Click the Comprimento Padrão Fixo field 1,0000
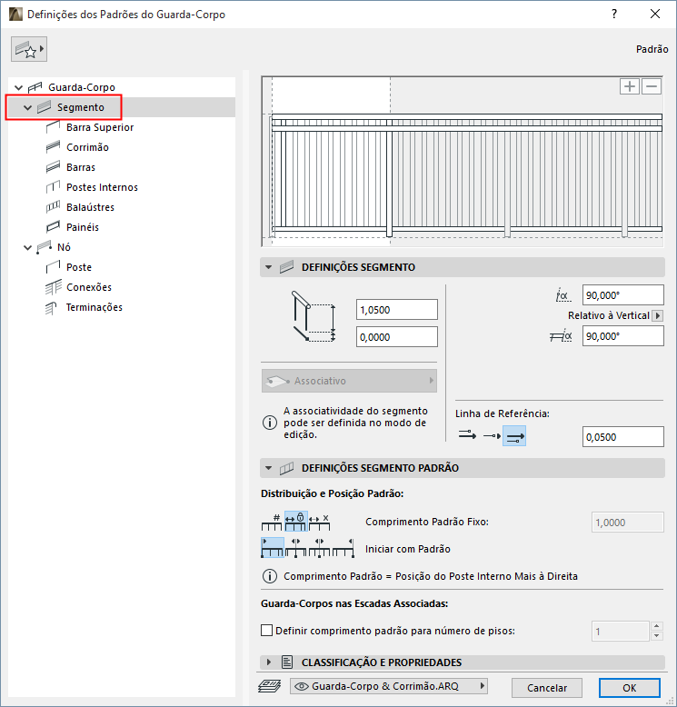 coord(627,523)
